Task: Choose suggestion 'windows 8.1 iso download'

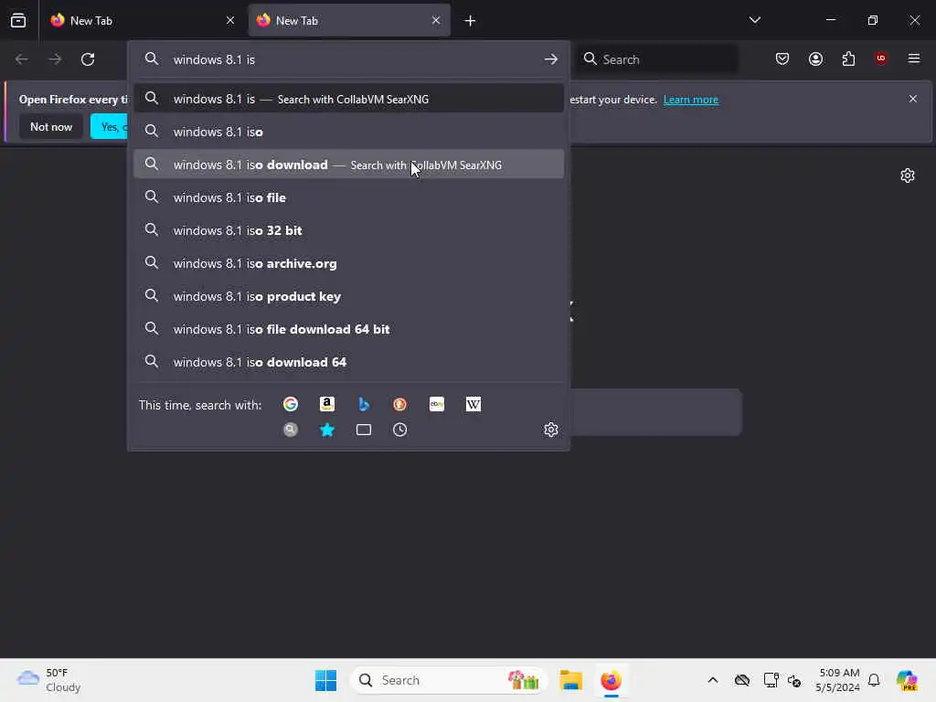Action: coord(348,165)
